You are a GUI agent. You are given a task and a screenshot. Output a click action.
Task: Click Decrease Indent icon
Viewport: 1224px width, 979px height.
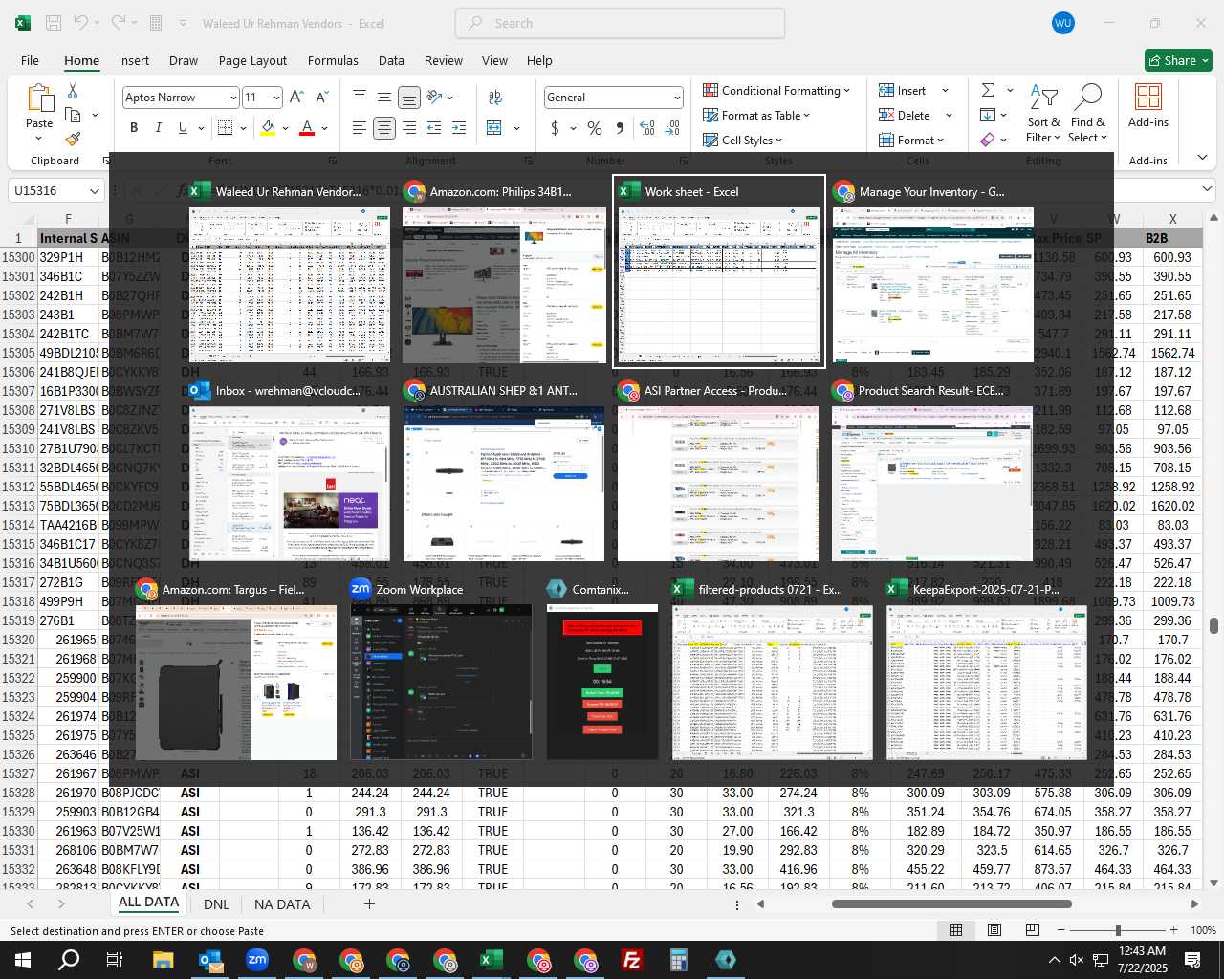[x=434, y=128]
